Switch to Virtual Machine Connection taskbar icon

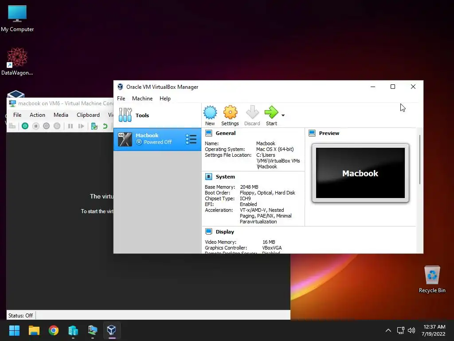(x=93, y=330)
